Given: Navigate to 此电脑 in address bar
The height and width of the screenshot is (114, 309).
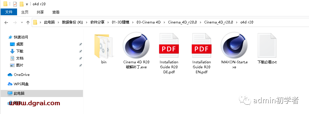Looking at the screenshot, I should click(49, 22).
